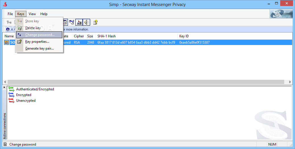295x149 pixels.
Task: Click the Store key toolbar icon
Action: pyautogui.click(x=9, y=23)
